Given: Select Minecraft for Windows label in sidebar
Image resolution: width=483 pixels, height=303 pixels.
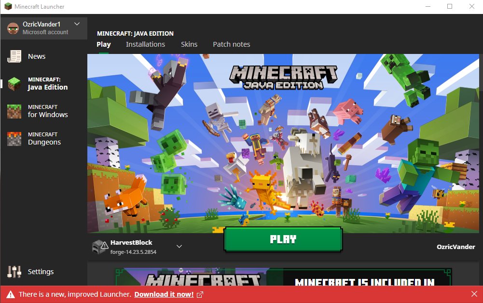Looking at the screenshot, I should (48, 111).
